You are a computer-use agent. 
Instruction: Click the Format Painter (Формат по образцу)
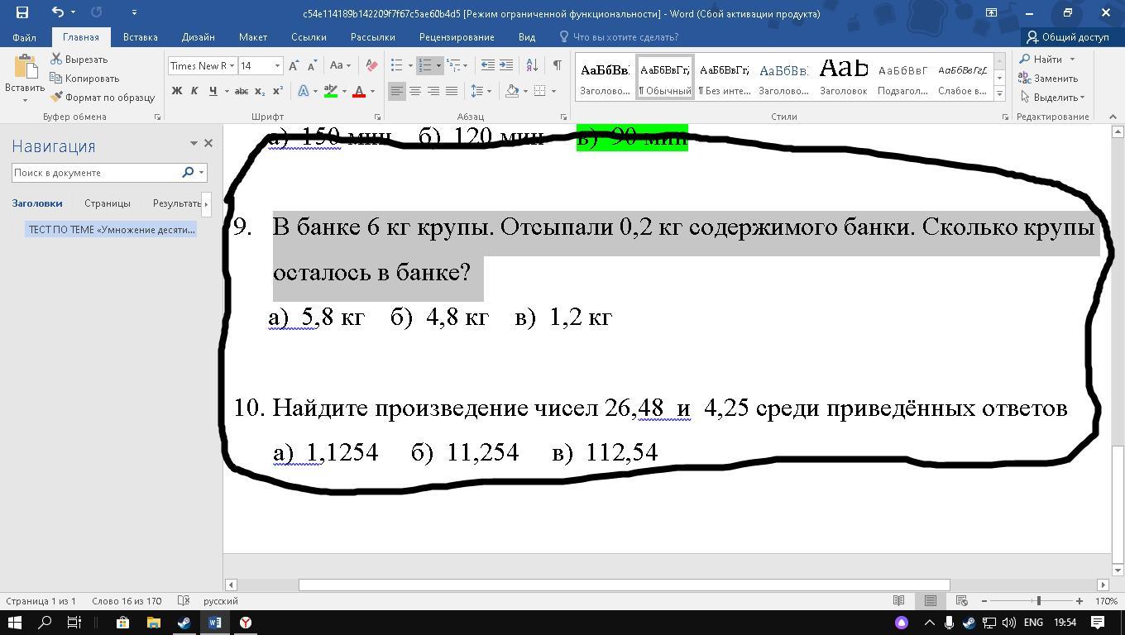(103, 98)
